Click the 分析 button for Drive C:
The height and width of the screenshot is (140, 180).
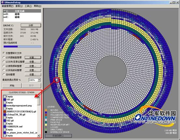31,25
